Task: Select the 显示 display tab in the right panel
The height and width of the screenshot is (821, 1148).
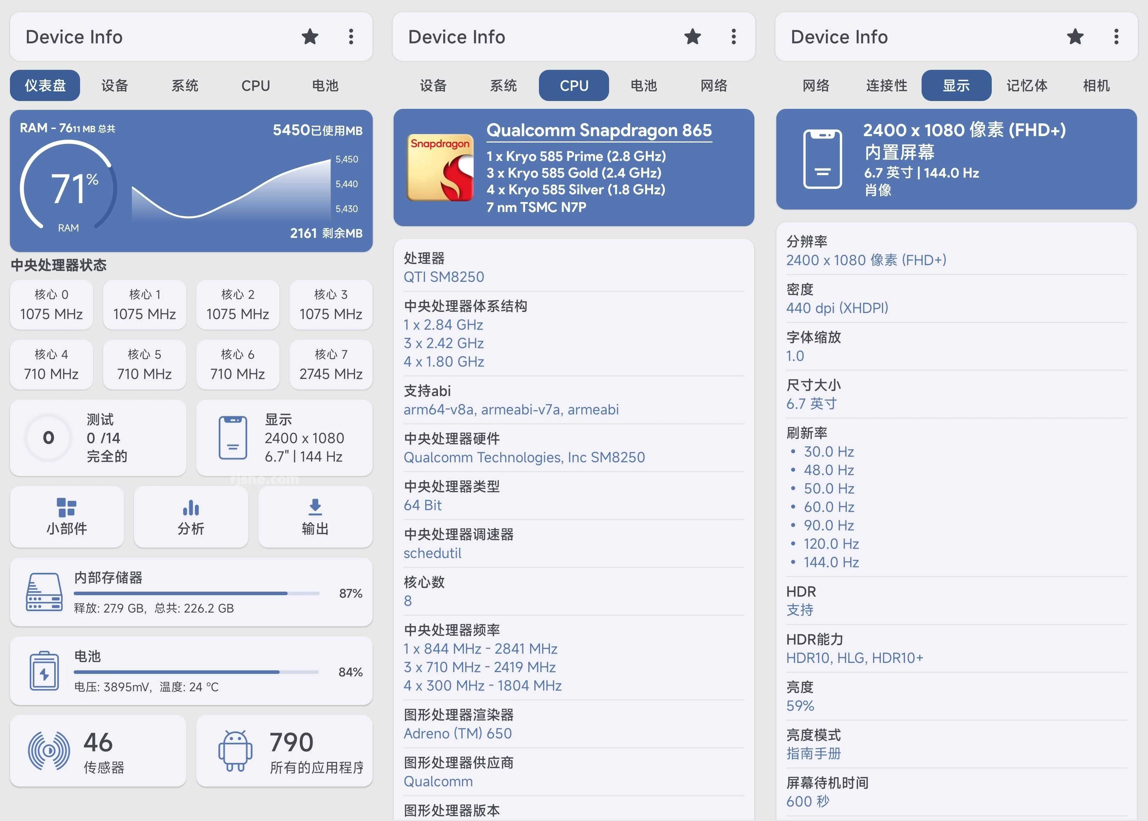Action: [956, 85]
